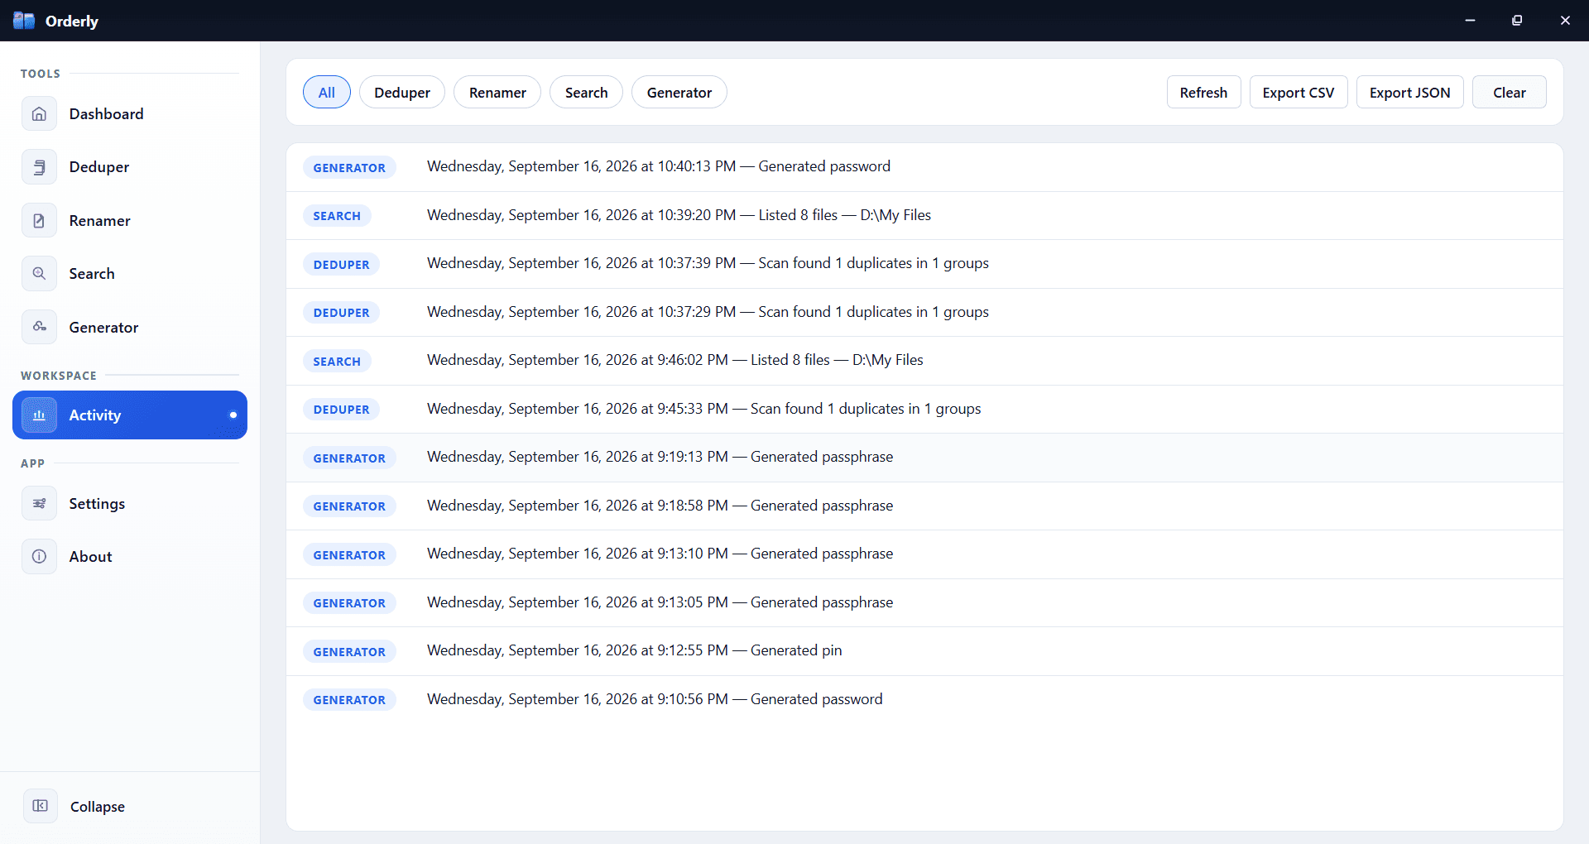Screen dimensions: 1589x844
Task: Click the Activity chart icon
Action: pos(39,415)
